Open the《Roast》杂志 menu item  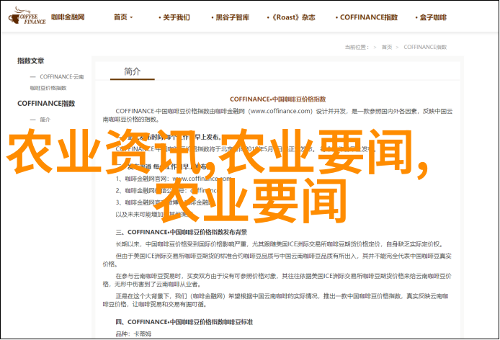(x=291, y=17)
